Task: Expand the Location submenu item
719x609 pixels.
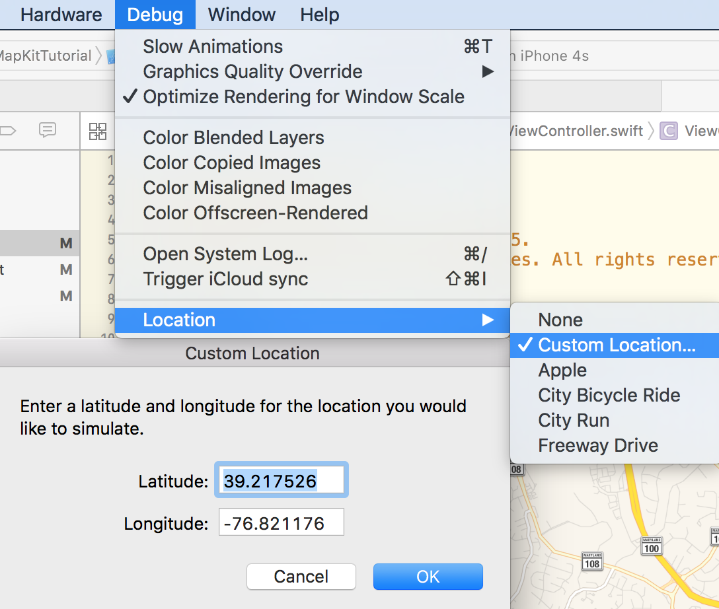Action: click(x=313, y=320)
